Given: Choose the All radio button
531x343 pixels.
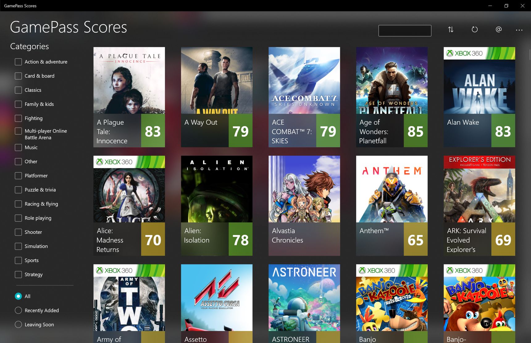Looking at the screenshot, I should pyautogui.click(x=18, y=296).
